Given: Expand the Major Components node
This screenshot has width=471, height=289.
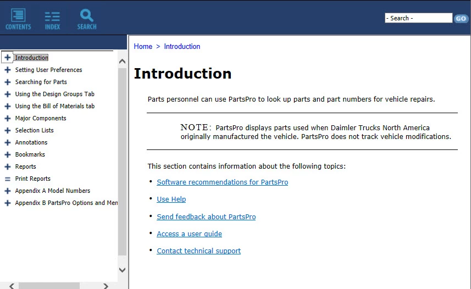Looking at the screenshot, I should click(8, 118).
